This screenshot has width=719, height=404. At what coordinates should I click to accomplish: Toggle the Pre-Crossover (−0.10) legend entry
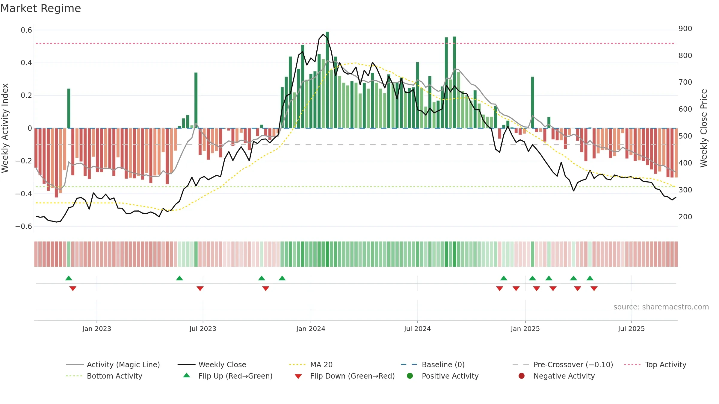point(563,364)
